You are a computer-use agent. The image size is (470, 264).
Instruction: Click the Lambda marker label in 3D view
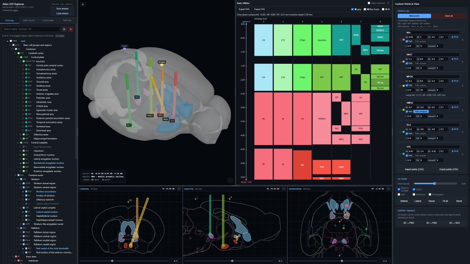click(x=125, y=46)
